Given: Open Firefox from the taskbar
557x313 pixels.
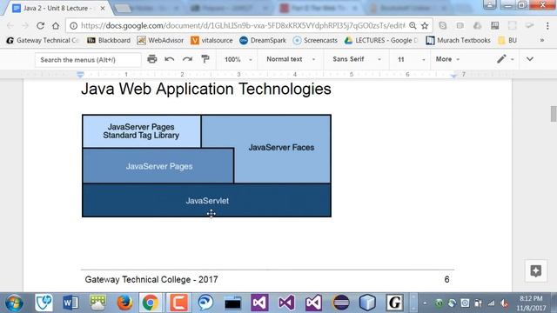Looking at the screenshot, I should pyautogui.click(x=124, y=303).
